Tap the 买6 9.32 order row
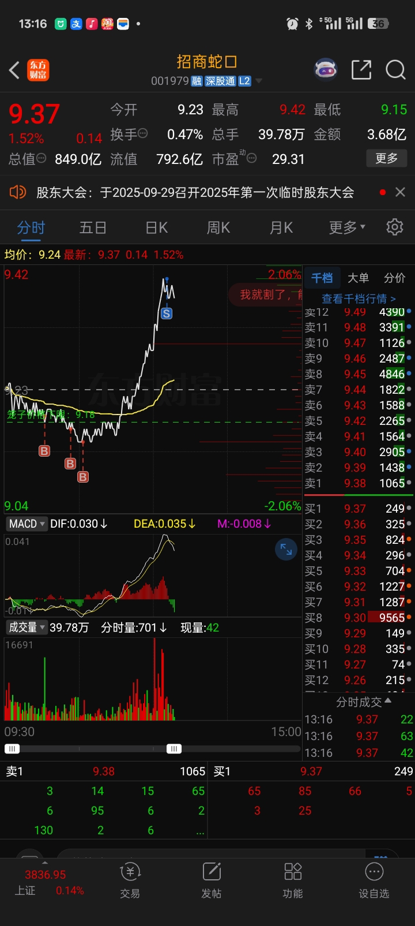Viewport: 415px width, 926px height. [x=358, y=586]
